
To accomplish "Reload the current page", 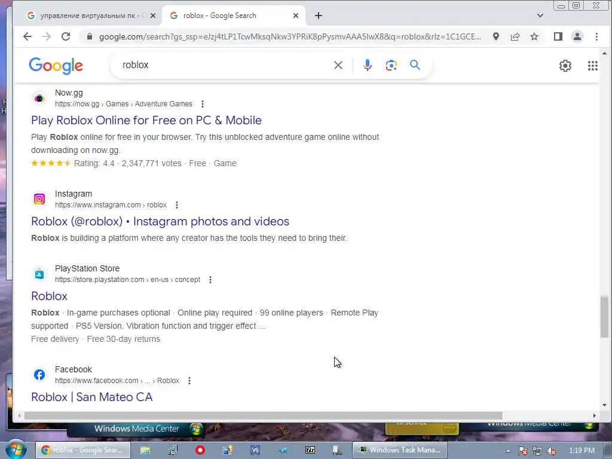I will pyautogui.click(x=66, y=36).
